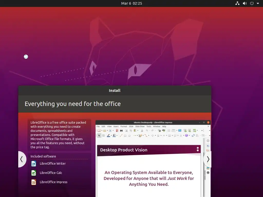Select the Ellipse tool in Impress toolbar
Viewport: 263px width, 197px height.
click(x=129, y=135)
